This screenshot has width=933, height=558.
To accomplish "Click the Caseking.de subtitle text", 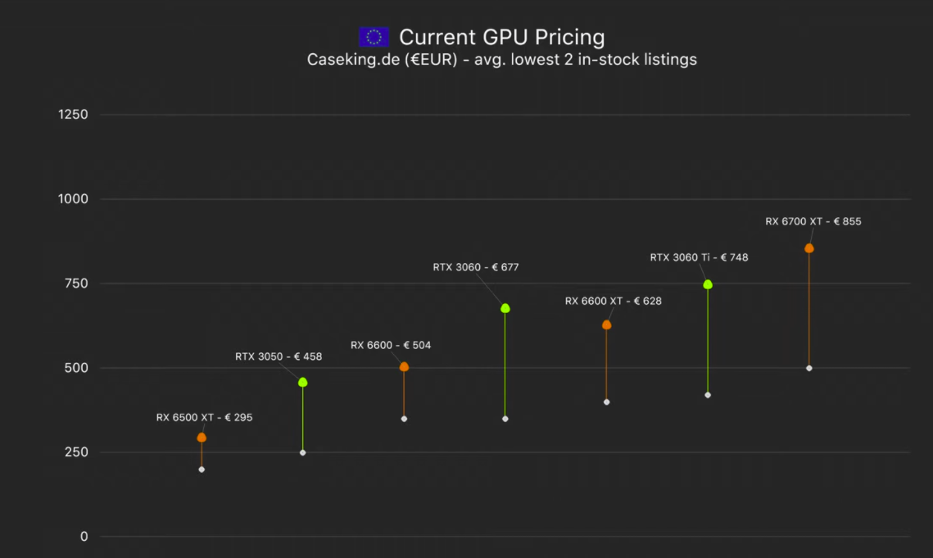I will (x=501, y=59).
